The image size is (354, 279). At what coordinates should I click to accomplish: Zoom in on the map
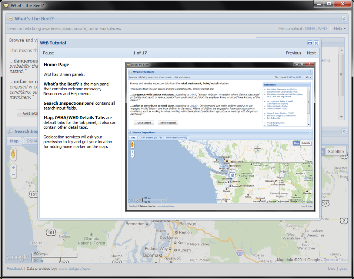pos(13,168)
